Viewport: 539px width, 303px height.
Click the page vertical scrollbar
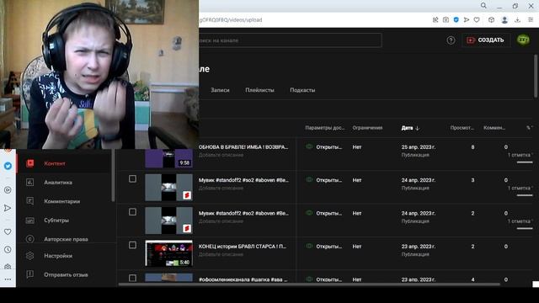click(x=536, y=76)
